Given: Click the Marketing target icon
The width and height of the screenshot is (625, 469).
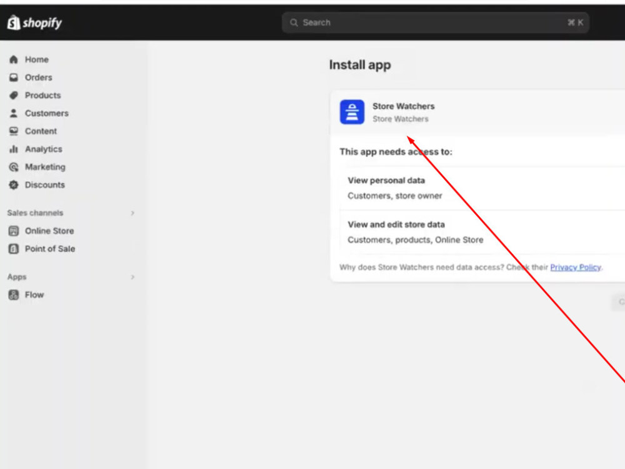Looking at the screenshot, I should click(14, 167).
